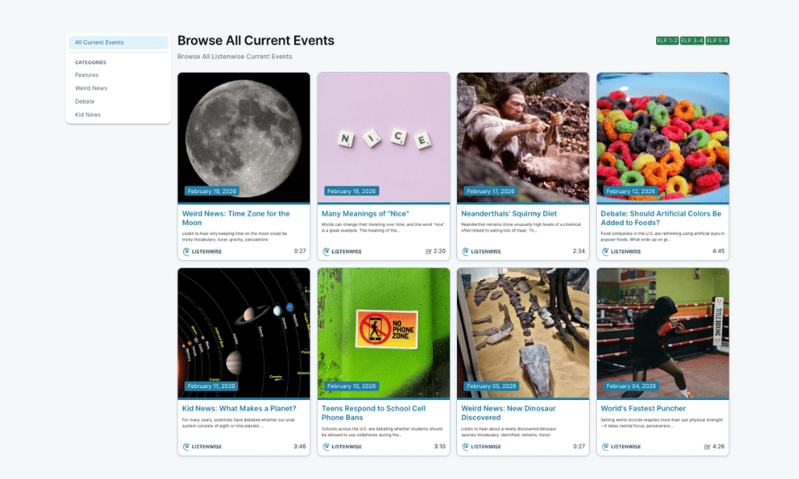Click quiz icon on World's Fastest Puncher card
Screen dimensions: 799x479
(707, 447)
